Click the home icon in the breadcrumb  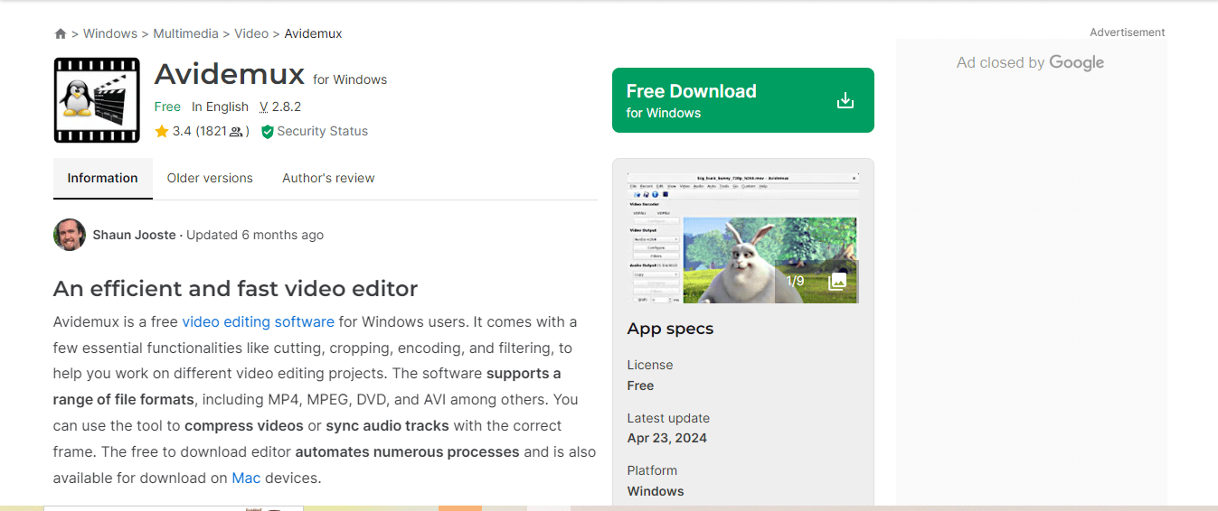(61, 33)
